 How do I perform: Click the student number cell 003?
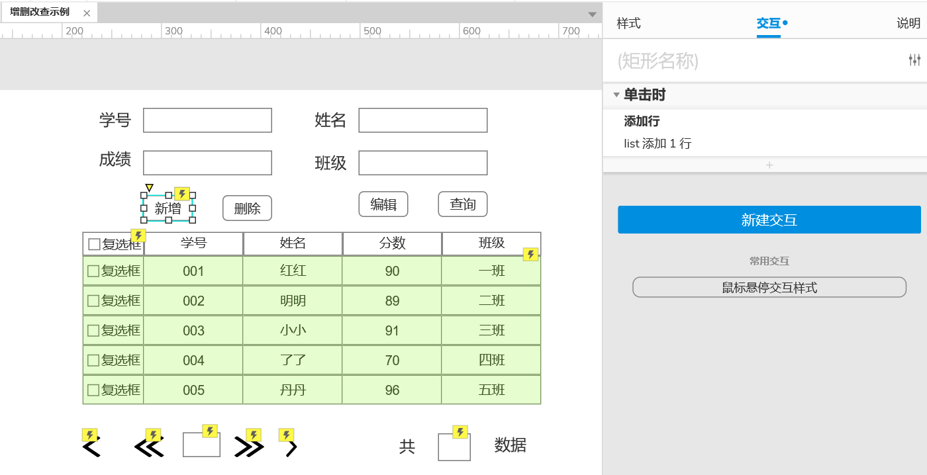point(193,330)
